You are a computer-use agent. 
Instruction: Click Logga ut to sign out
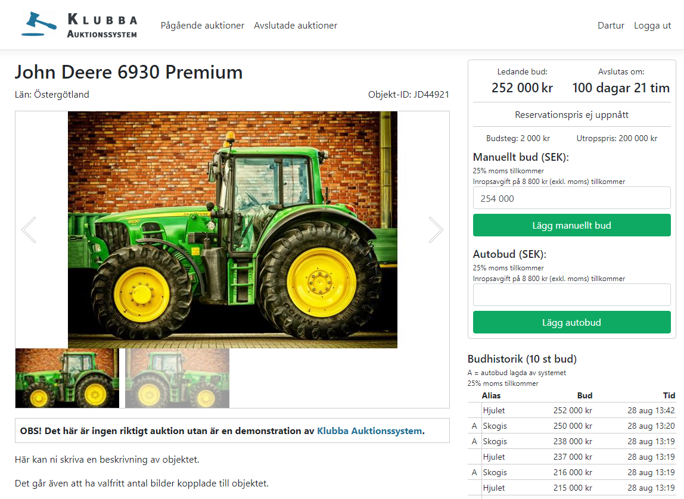point(652,25)
